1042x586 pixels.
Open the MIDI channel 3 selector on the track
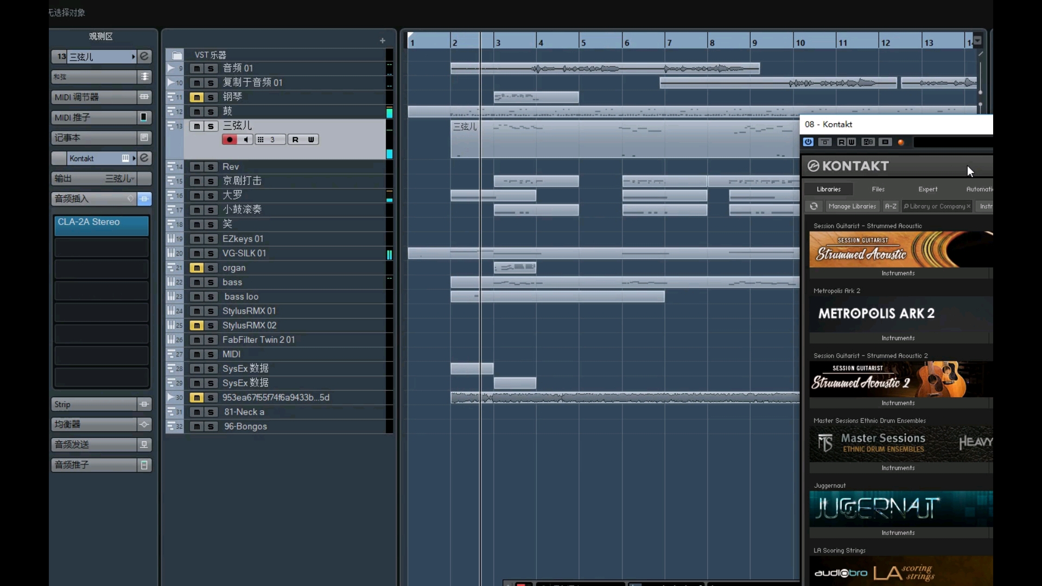[270, 139]
